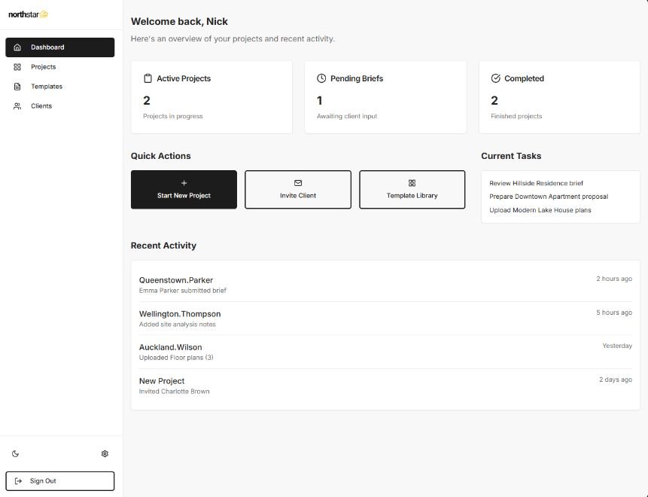
Task: Click the '5 hours ago' timestamp
Action: coord(614,313)
